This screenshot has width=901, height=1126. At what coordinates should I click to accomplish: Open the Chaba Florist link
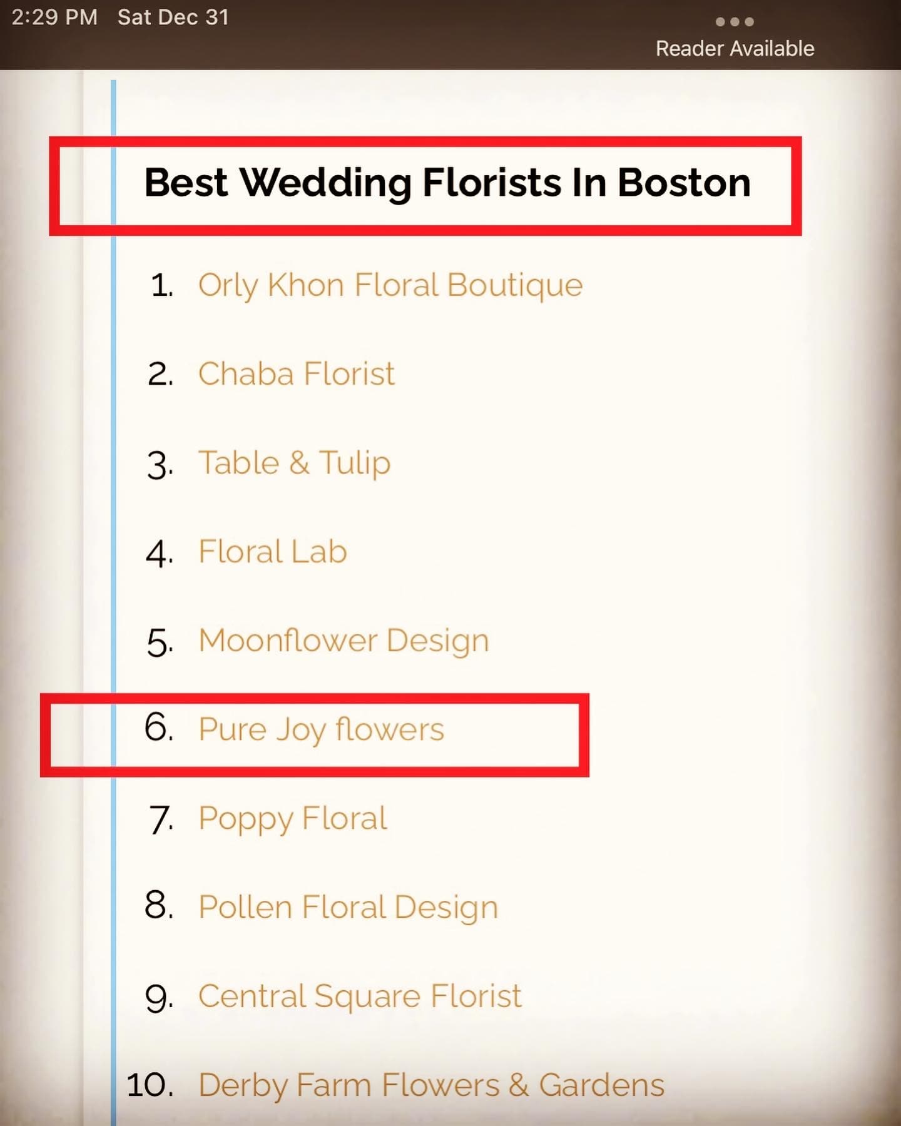[x=297, y=374]
